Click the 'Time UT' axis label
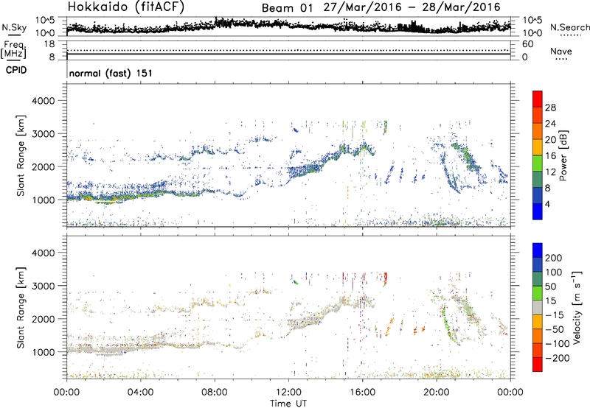 (288, 403)
